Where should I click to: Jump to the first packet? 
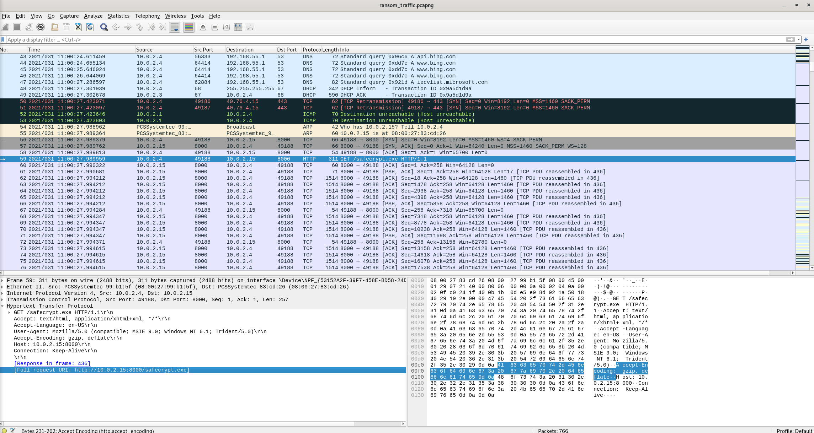coord(151,27)
